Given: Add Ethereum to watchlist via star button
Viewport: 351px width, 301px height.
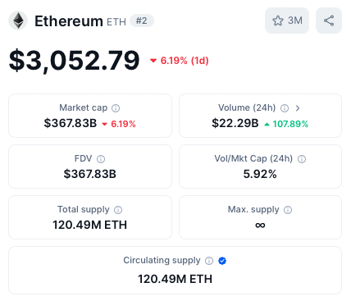Looking at the screenshot, I should (x=287, y=21).
